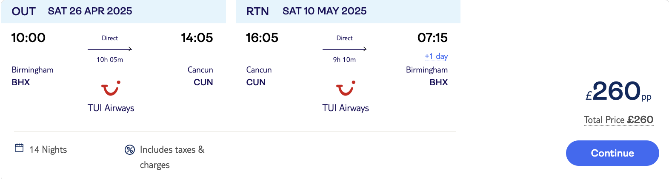Screen dimensions: 669x179
Task: Open the +1 day arrival note
Action: (x=436, y=56)
